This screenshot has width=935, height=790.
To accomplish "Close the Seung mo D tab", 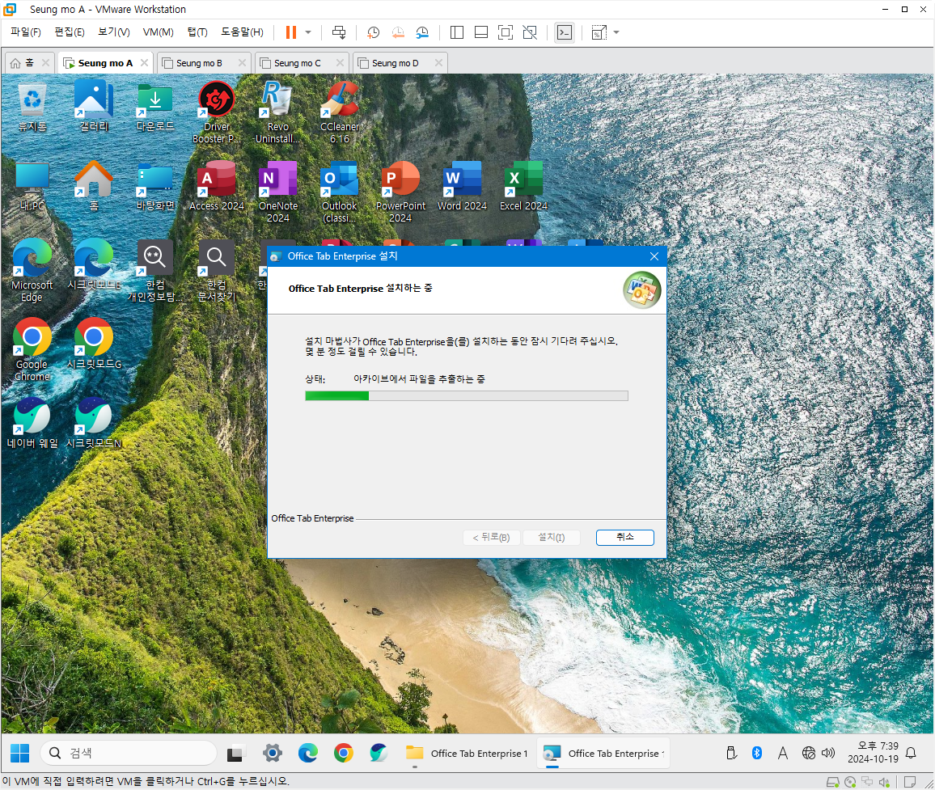I will click(439, 62).
